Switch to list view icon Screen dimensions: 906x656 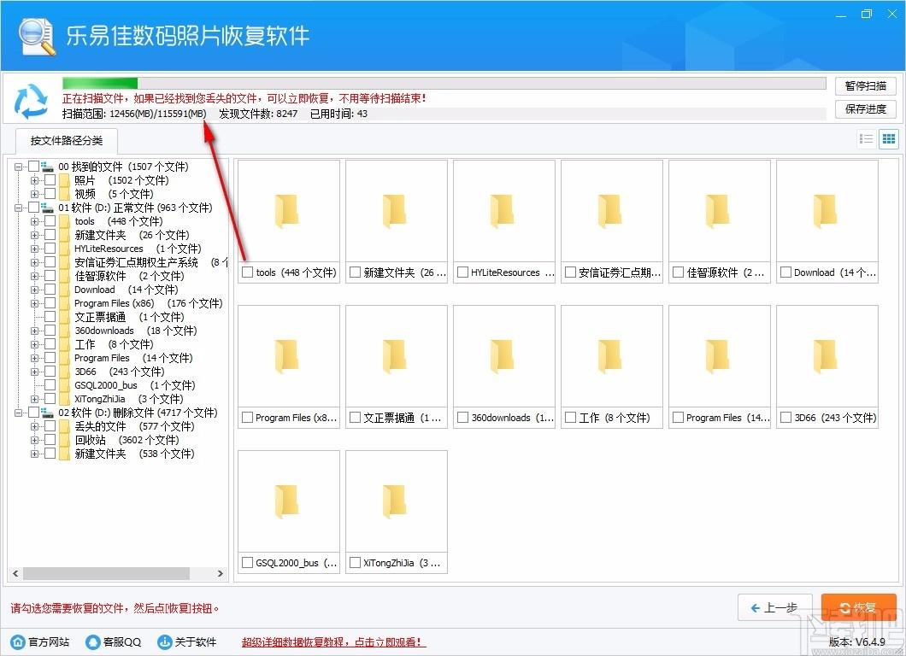pos(866,139)
